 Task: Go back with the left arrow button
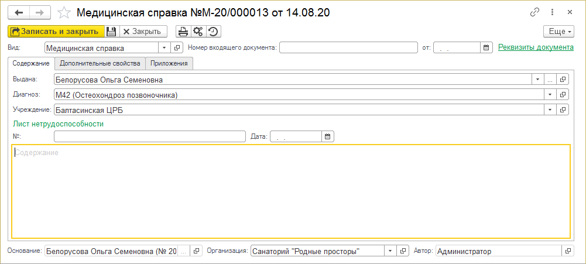pos(18,12)
